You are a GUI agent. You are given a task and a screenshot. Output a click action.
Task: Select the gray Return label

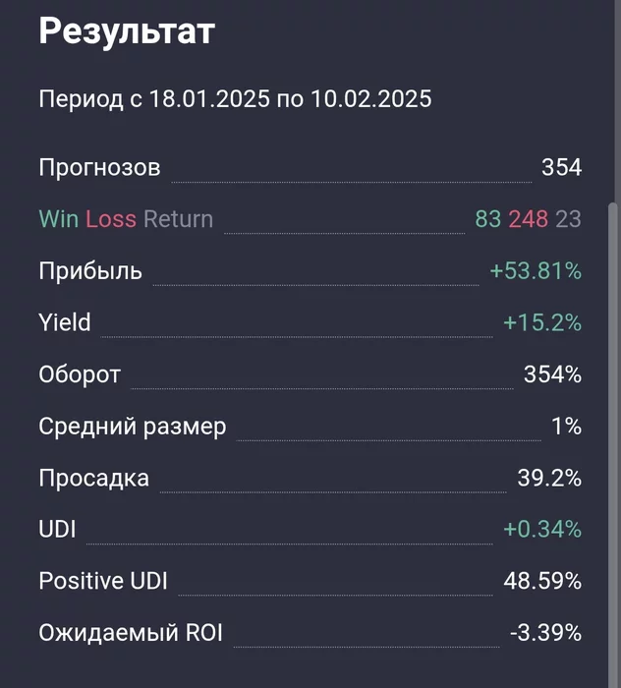tap(178, 218)
